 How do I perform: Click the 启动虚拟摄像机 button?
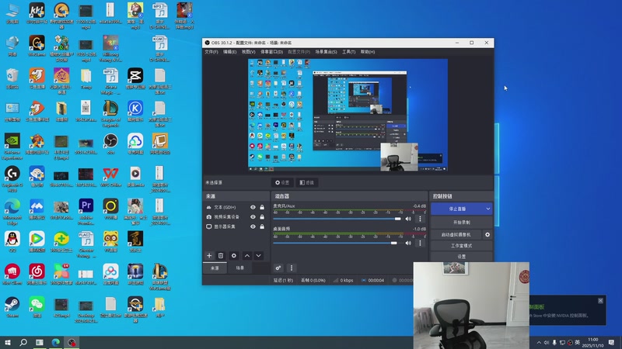(x=456, y=235)
